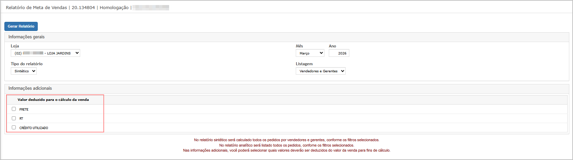Click the Valor deduzido column header
Image resolution: width=573 pixels, height=160 pixels.
pyautogui.click(x=53, y=100)
